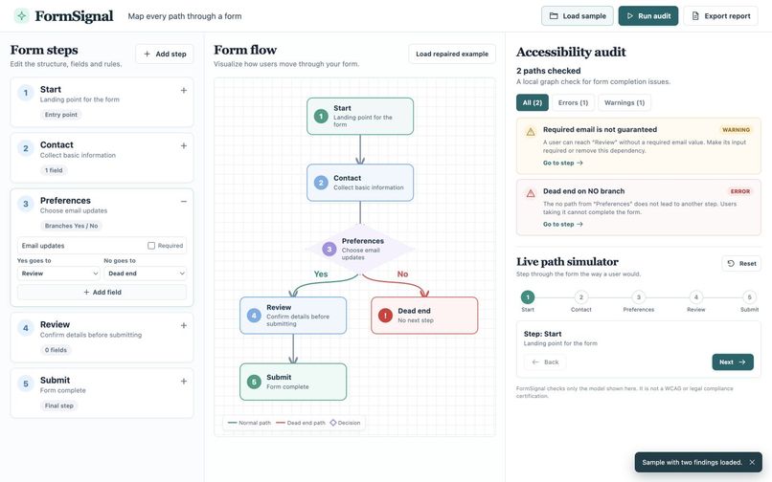The height and width of the screenshot is (482, 772).
Task: Load the repaired example flow
Action: tap(452, 55)
